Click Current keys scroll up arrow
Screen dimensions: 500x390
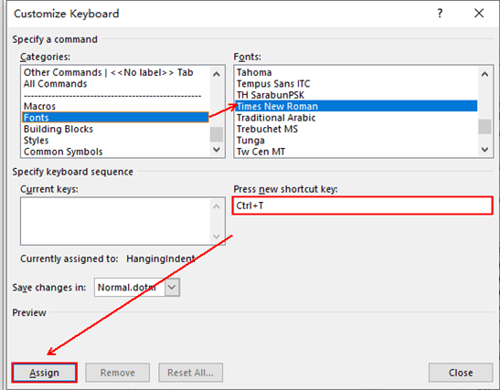click(x=217, y=206)
